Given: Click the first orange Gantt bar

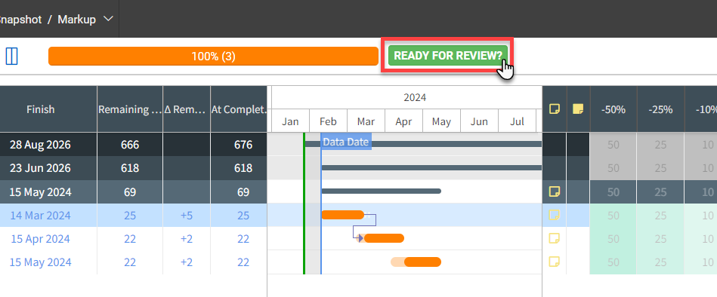Looking at the screenshot, I should [343, 215].
